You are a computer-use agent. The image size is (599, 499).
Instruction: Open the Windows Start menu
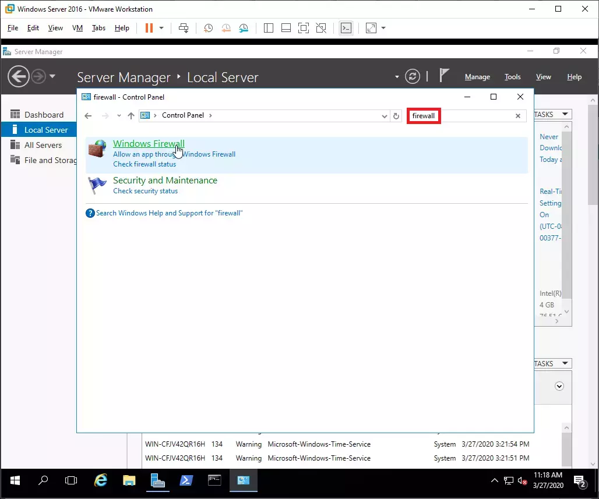[15, 480]
